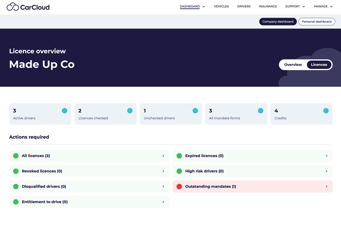This screenshot has width=341, height=233.
Task: Switch to Overview view toggle
Action: (x=293, y=64)
